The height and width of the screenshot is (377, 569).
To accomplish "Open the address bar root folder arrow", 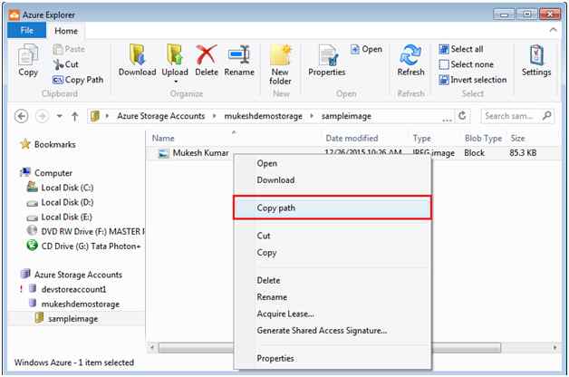I will click(107, 116).
